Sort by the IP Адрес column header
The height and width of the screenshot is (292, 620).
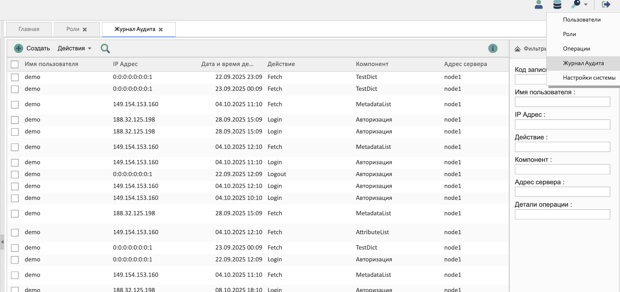point(125,64)
